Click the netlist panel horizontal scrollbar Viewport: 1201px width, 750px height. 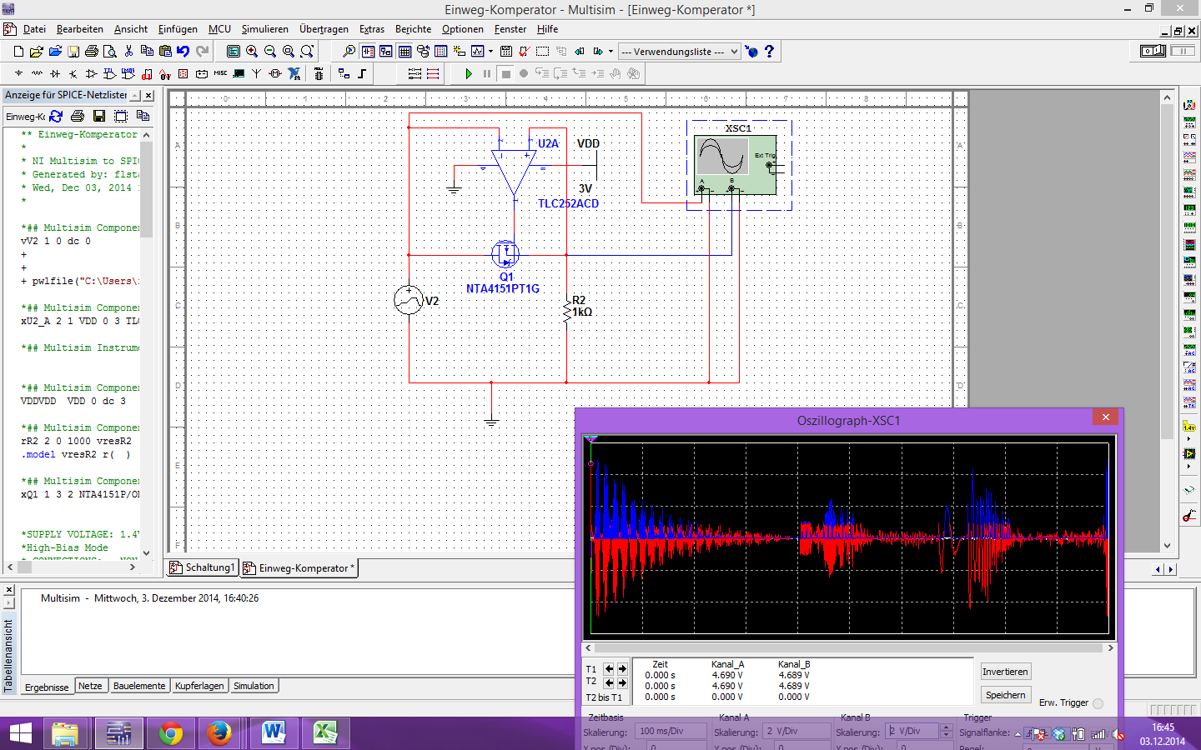71,567
